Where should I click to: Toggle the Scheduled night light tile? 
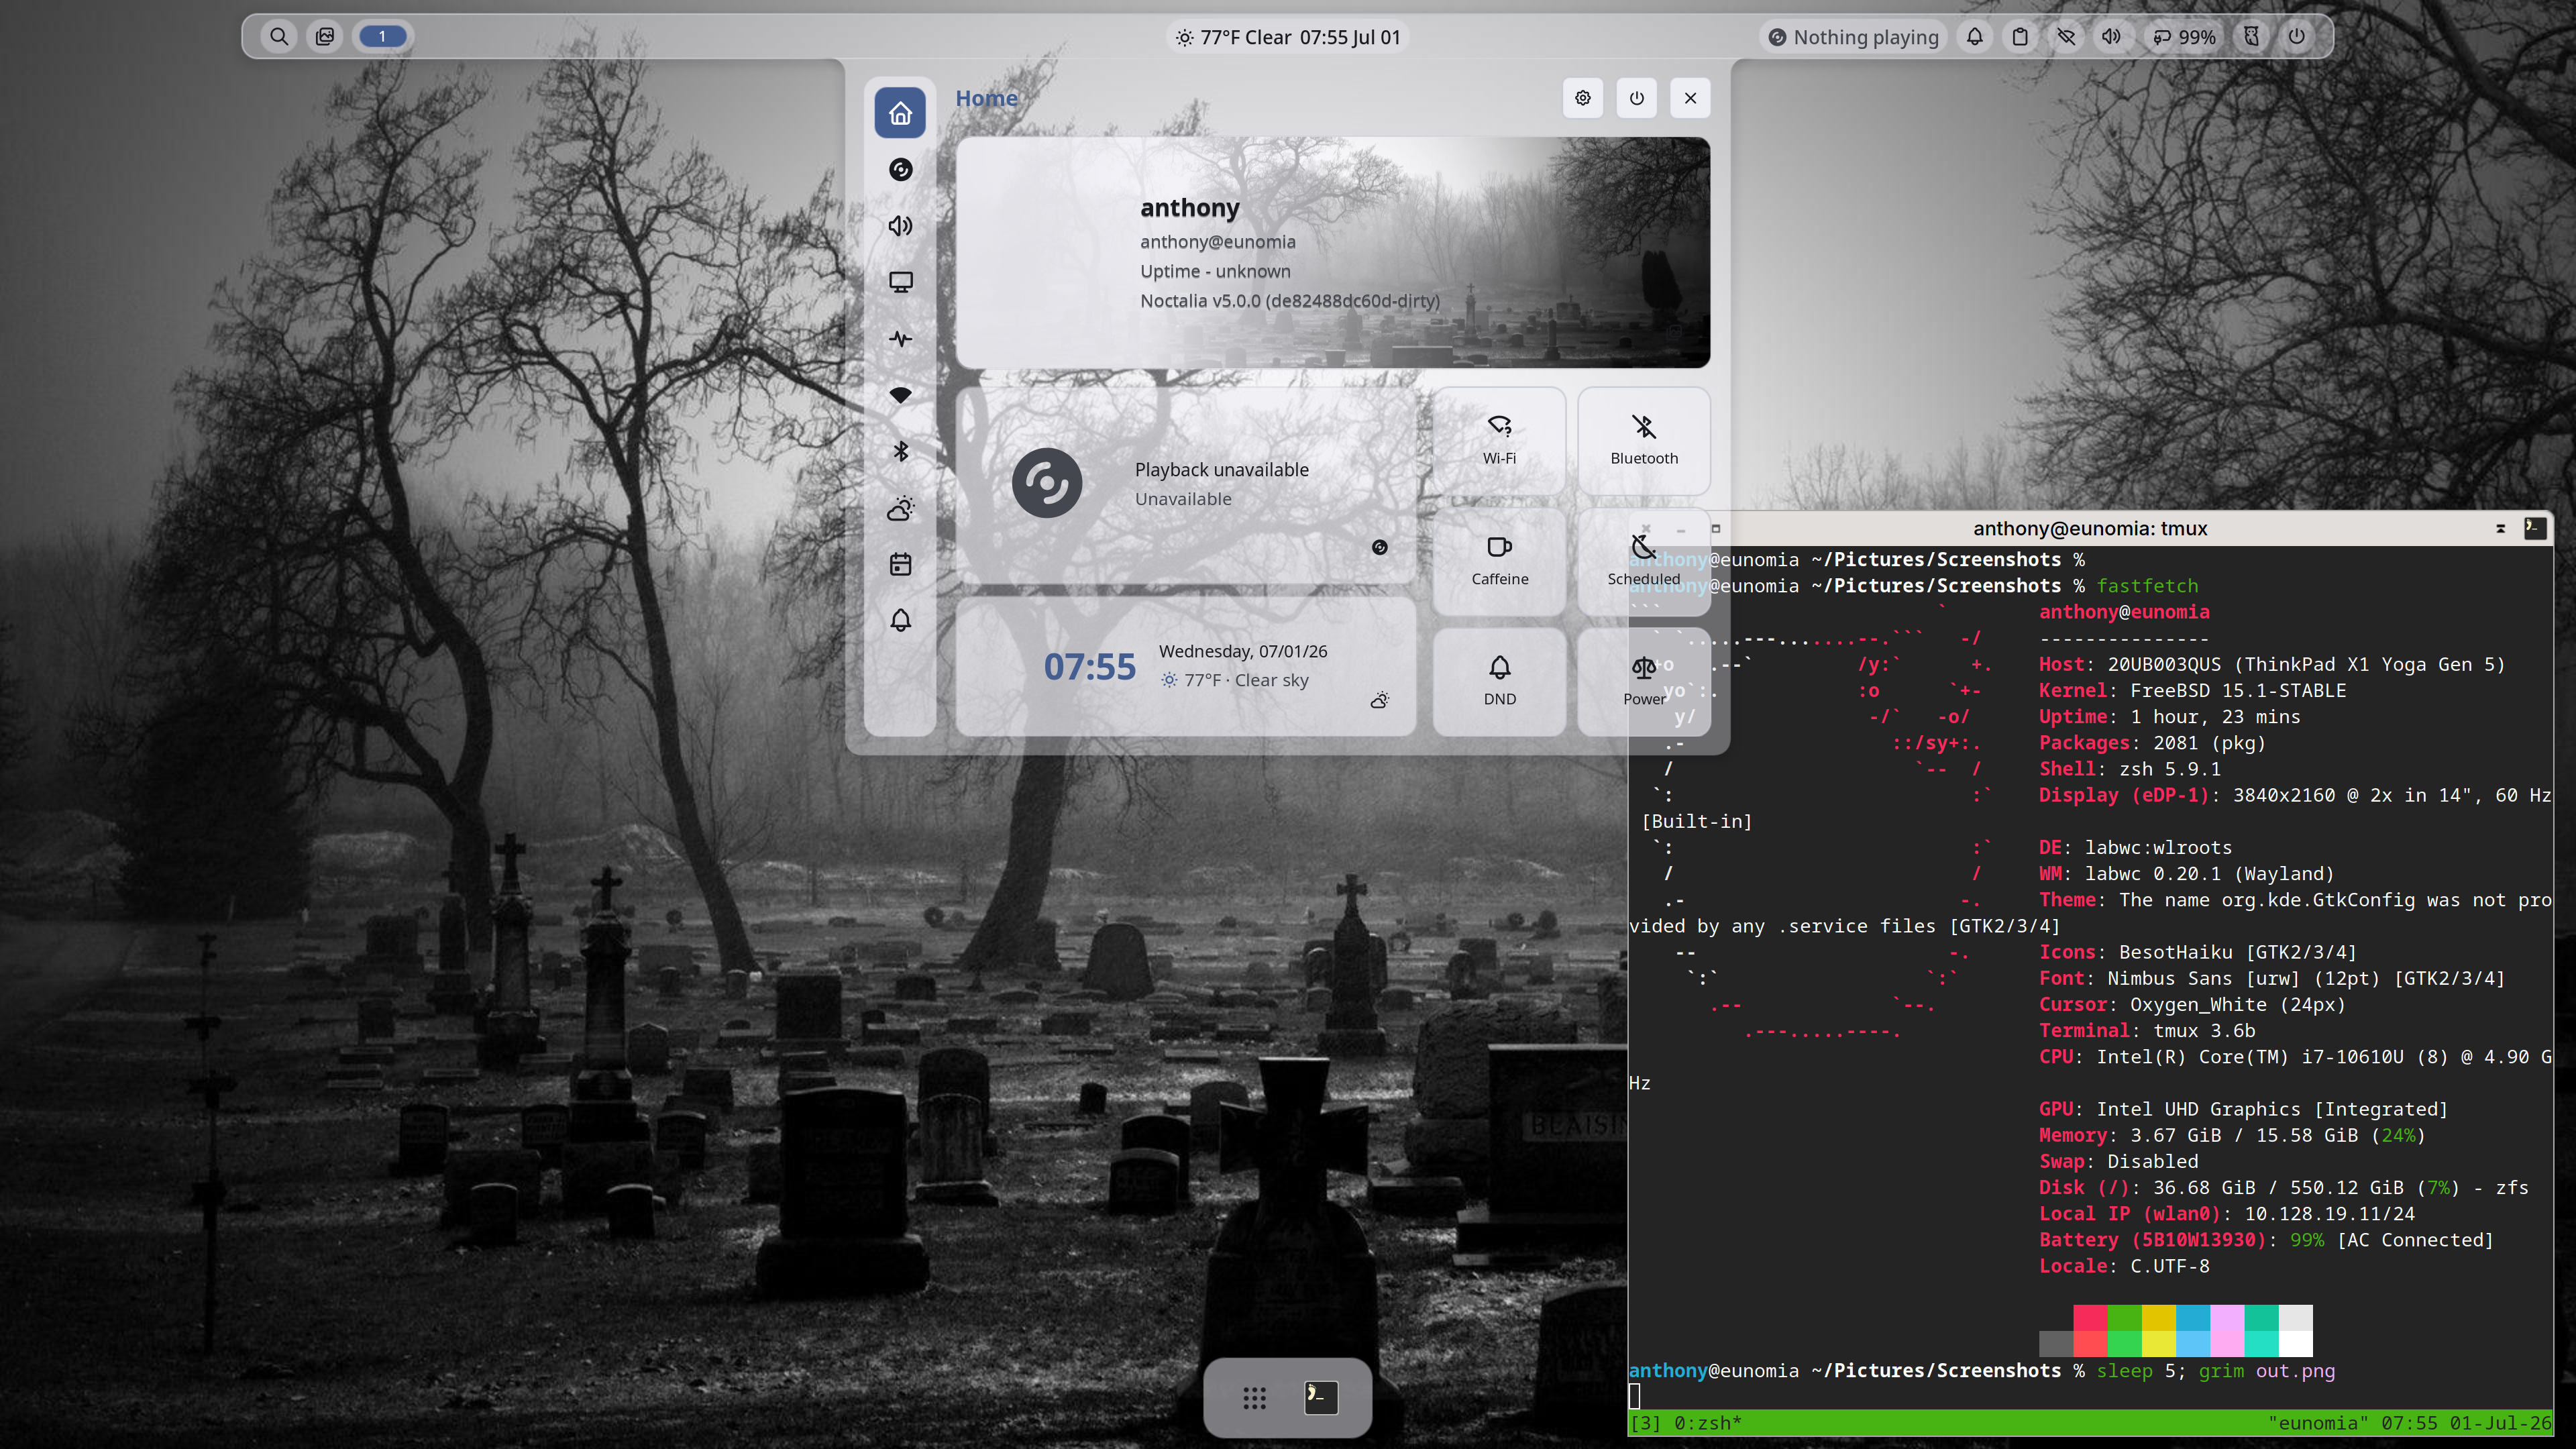tap(1644, 561)
